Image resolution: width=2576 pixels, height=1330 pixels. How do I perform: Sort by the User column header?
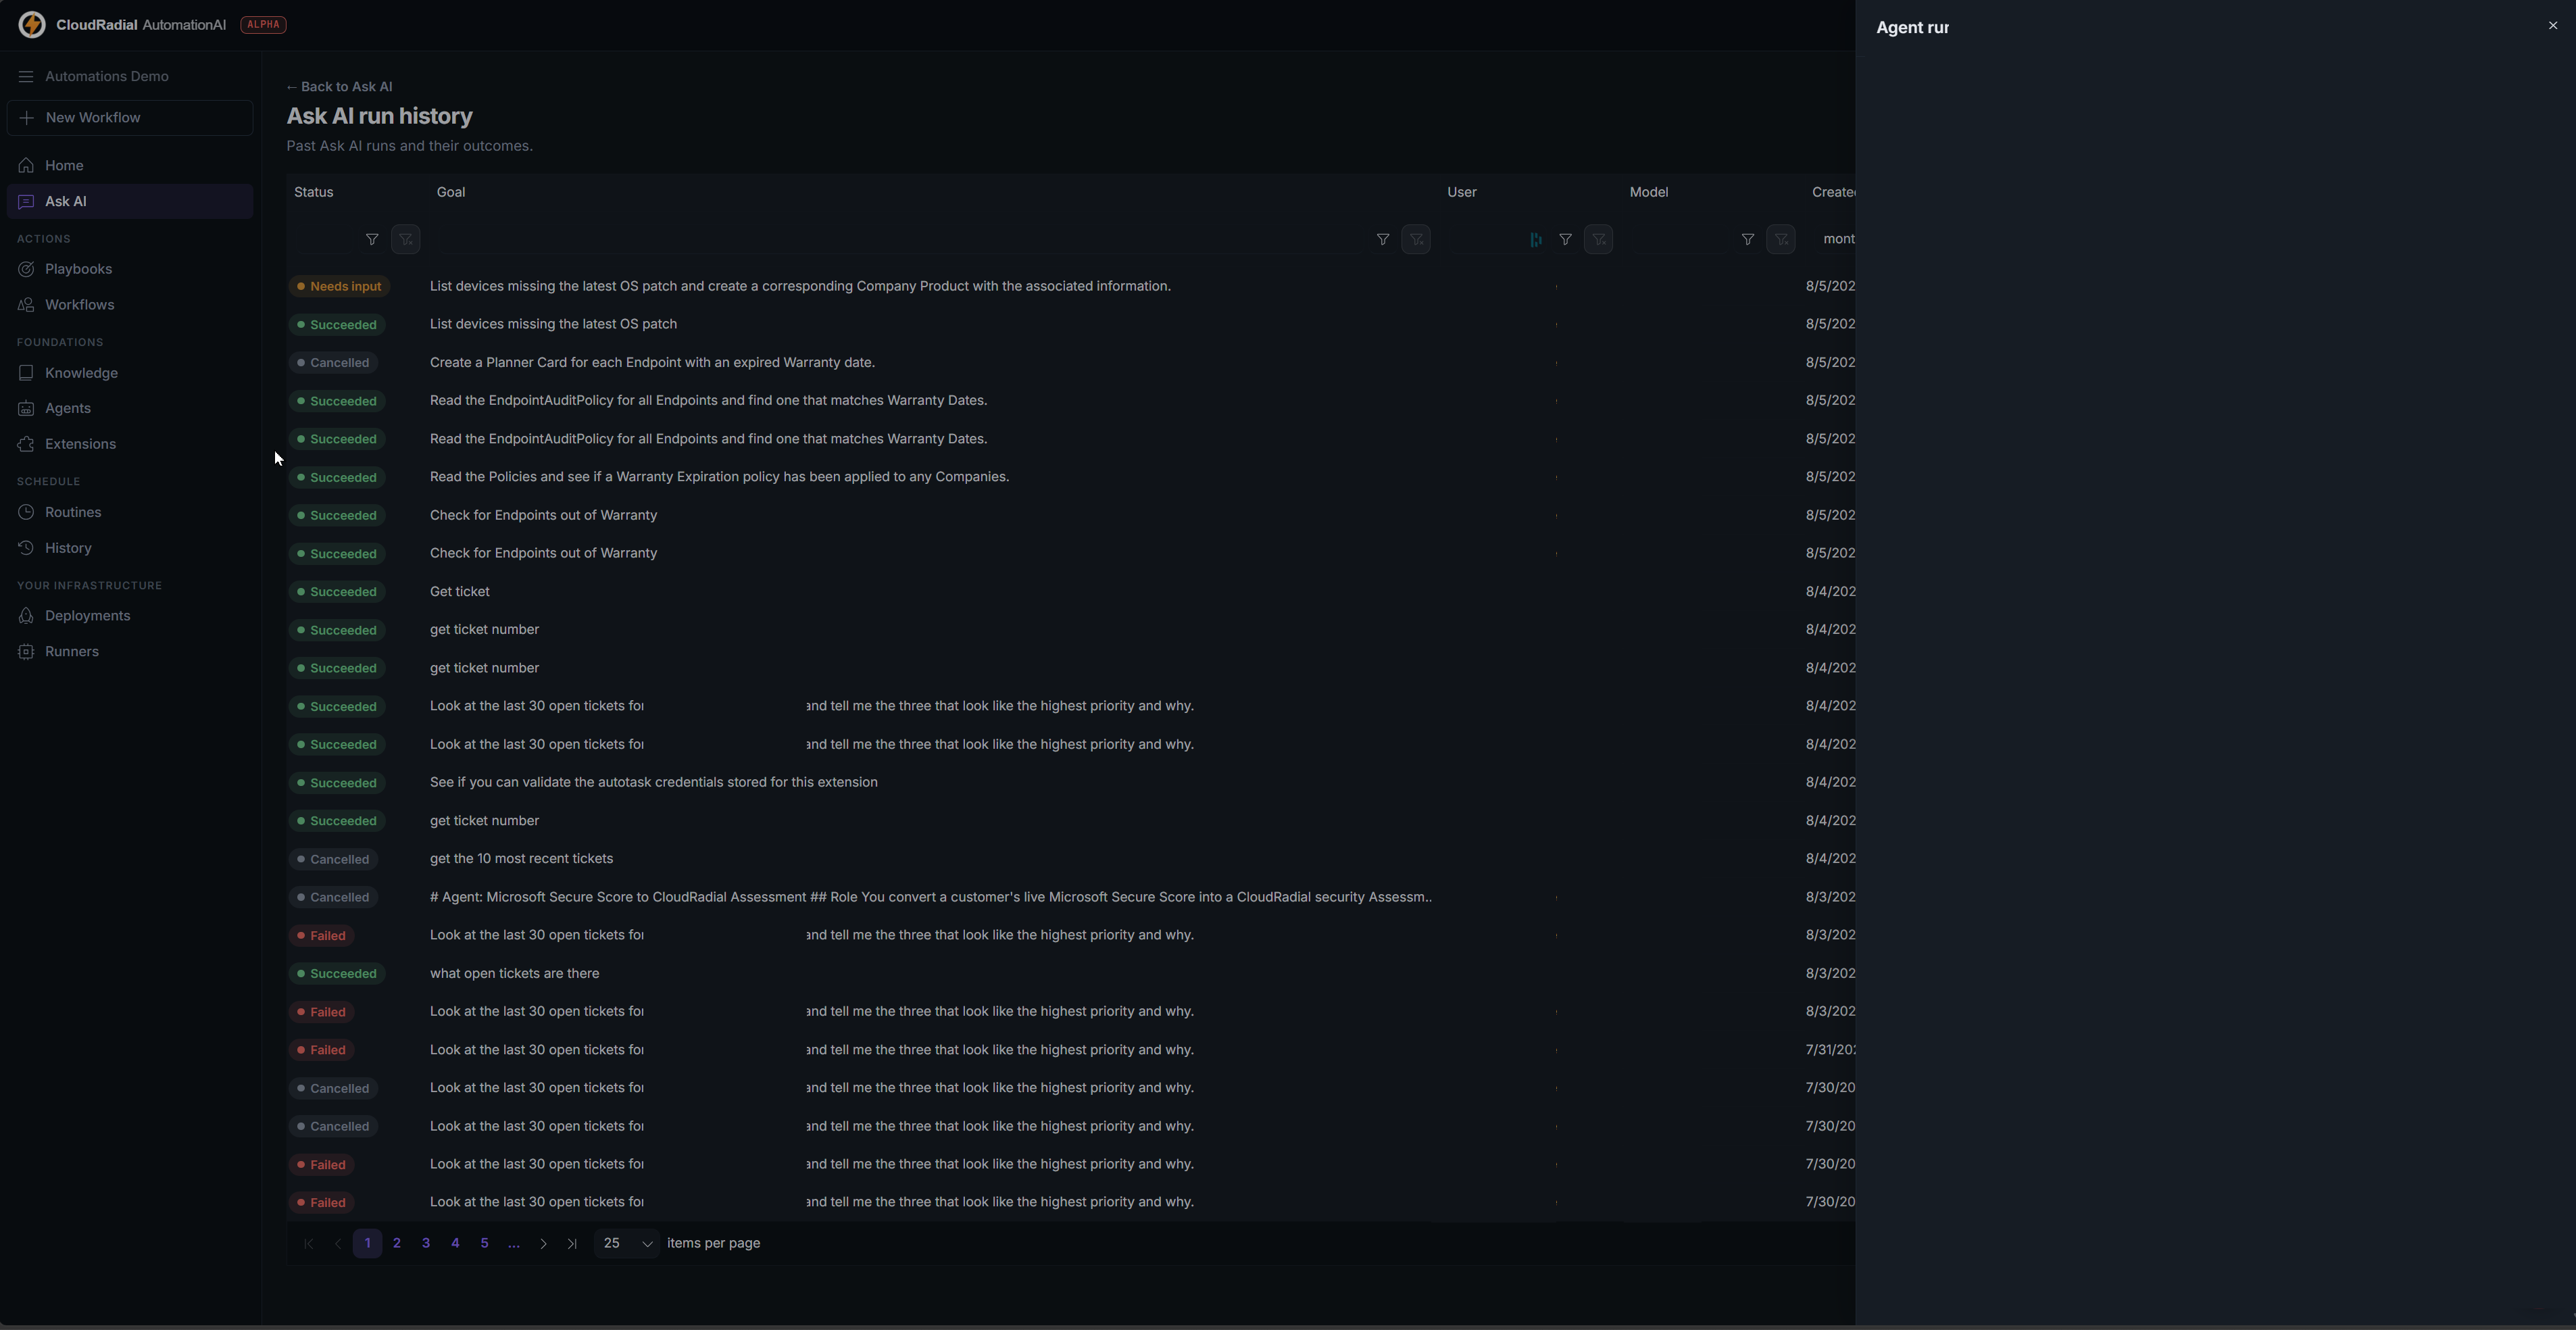tap(1462, 192)
